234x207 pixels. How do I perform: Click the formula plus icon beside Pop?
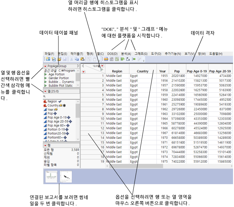click(55, 114)
